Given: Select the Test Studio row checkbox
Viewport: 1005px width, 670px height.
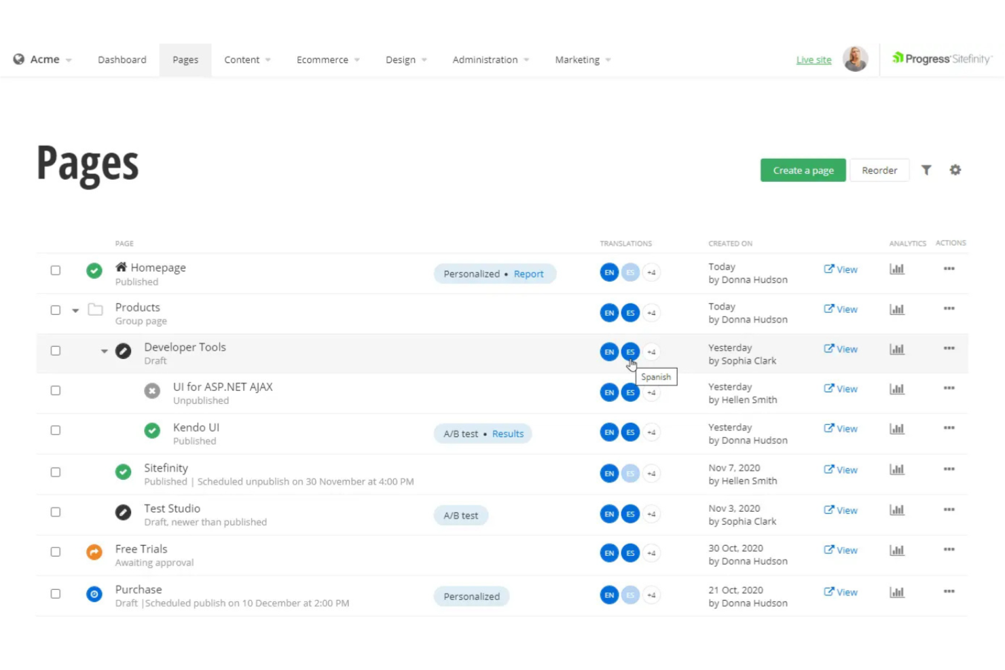Looking at the screenshot, I should pyautogui.click(x=56, y=512).
